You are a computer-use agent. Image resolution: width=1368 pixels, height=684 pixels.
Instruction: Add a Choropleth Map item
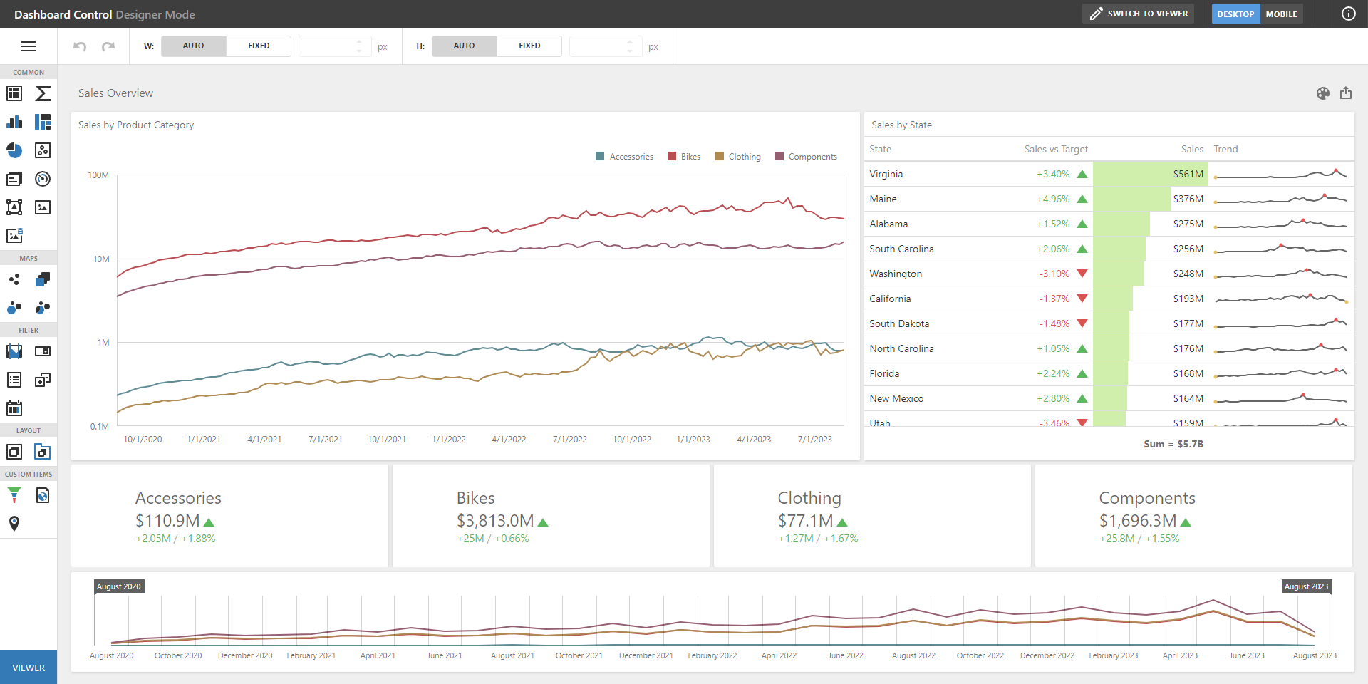coord(43,279)
